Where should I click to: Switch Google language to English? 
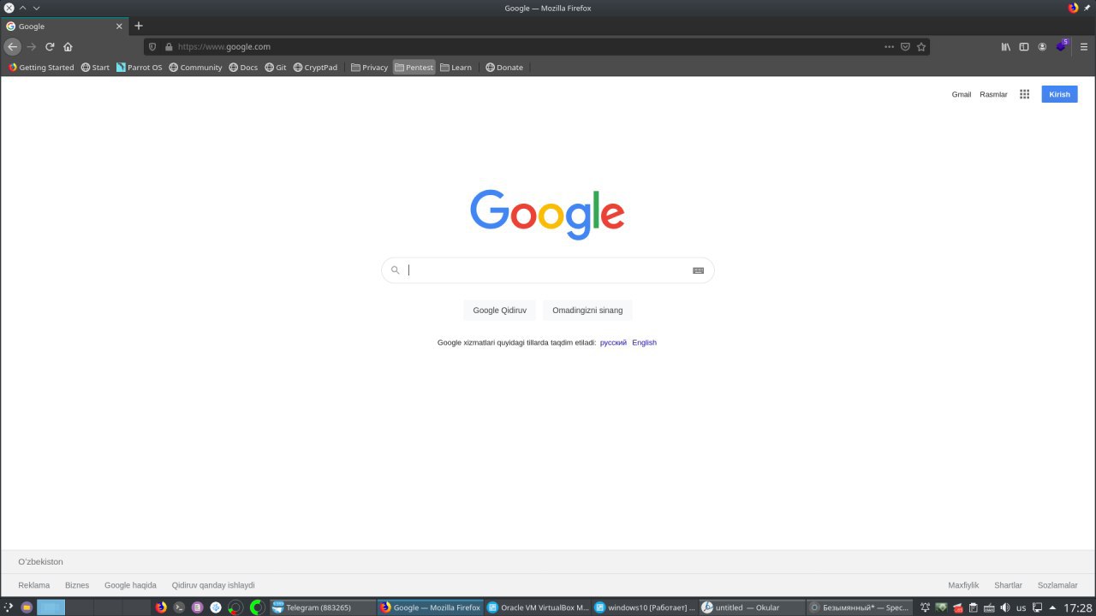(x=644, y=342)
